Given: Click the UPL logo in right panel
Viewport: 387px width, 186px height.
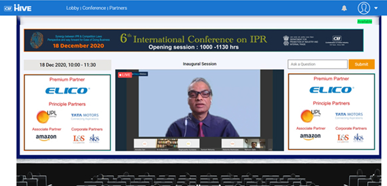Looking at the screenshot, I should pyautogui.click(x=311, y=116).
